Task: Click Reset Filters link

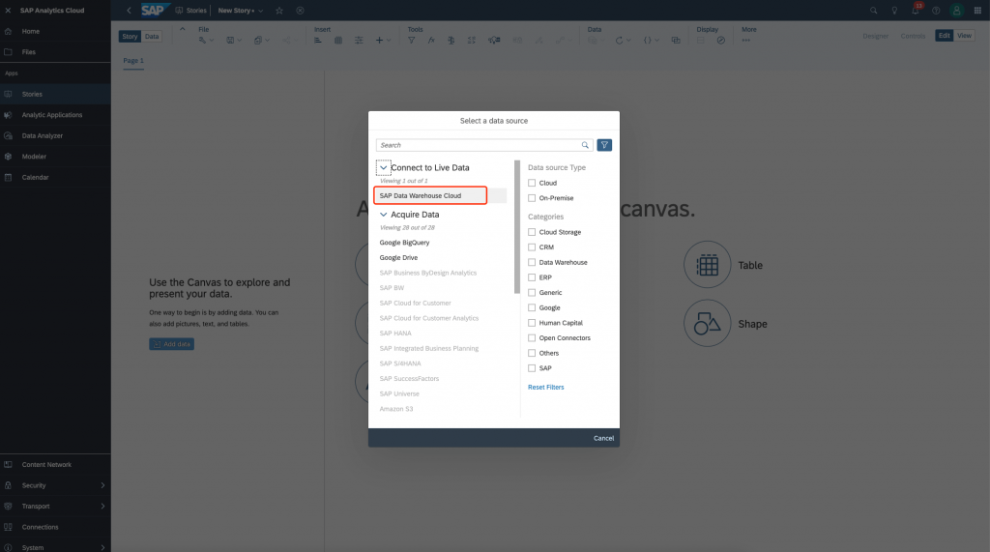Action: pos(546,387)
